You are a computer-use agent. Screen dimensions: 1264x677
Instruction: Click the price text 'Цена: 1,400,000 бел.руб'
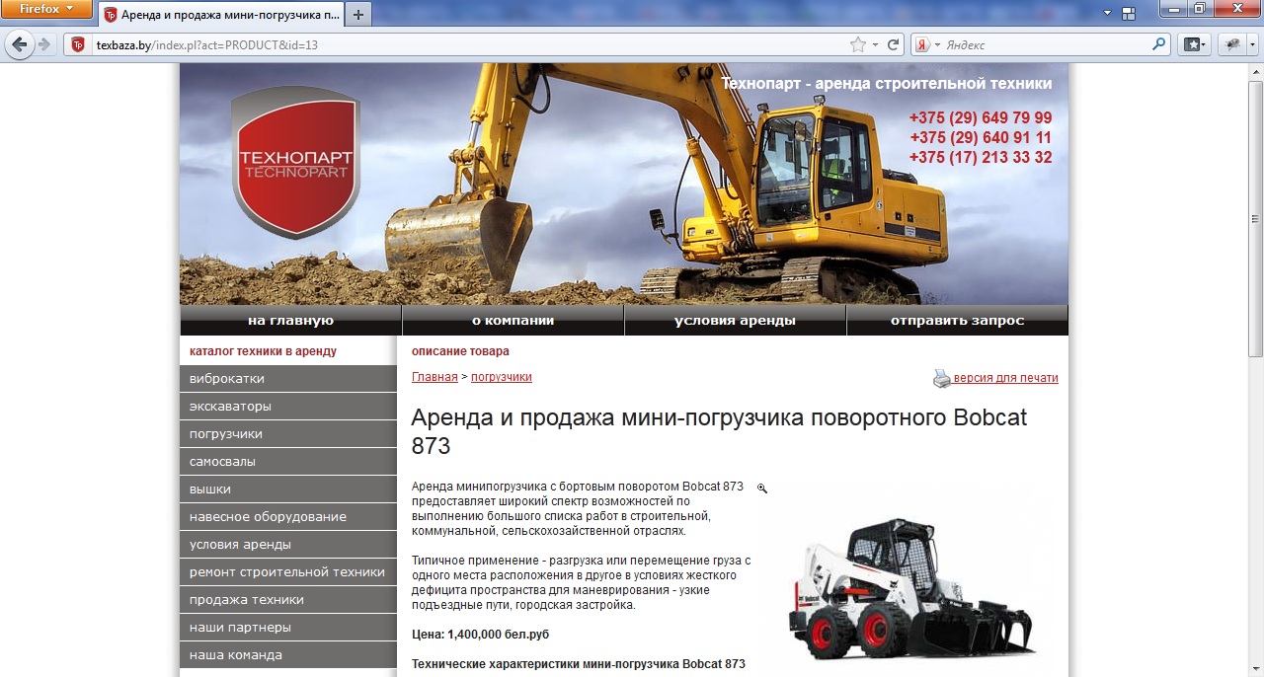coord(480,634)
